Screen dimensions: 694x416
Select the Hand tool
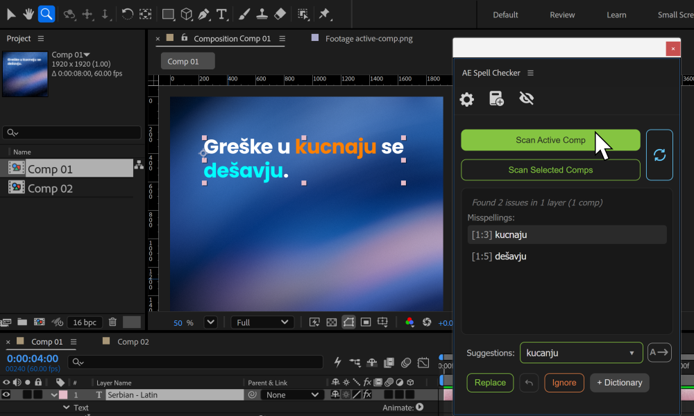pos(28,14)
